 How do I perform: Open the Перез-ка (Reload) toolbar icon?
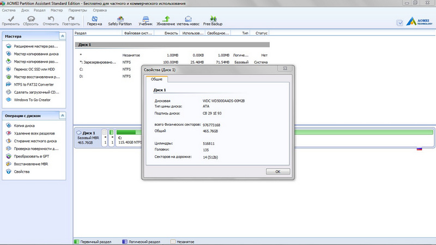94,19
